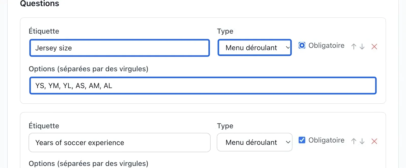Focus the Jersey size label field

(x=120, y=48)
